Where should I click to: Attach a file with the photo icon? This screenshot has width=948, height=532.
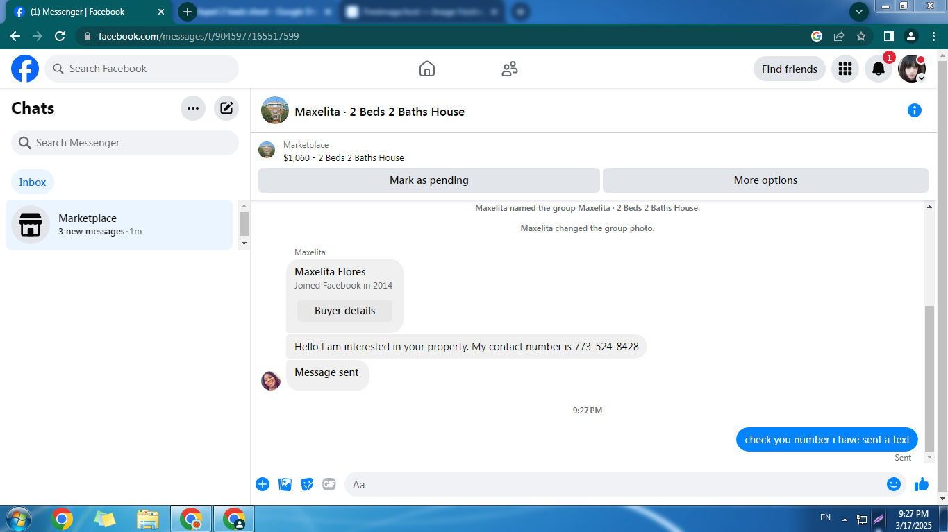click(285, 484)
